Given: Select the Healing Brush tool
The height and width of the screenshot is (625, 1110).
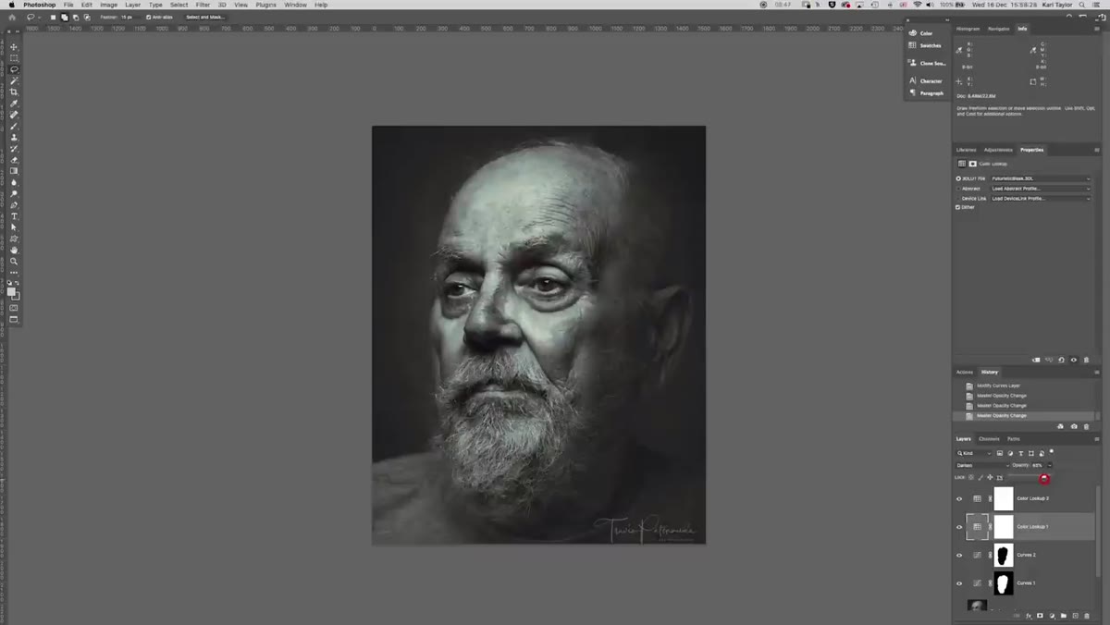Looking at the screenshot, I should [x=14, y=115].
